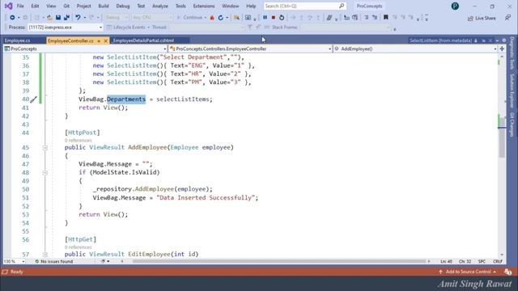
Task: Open the File menu
Action: [x=20, y=6]
